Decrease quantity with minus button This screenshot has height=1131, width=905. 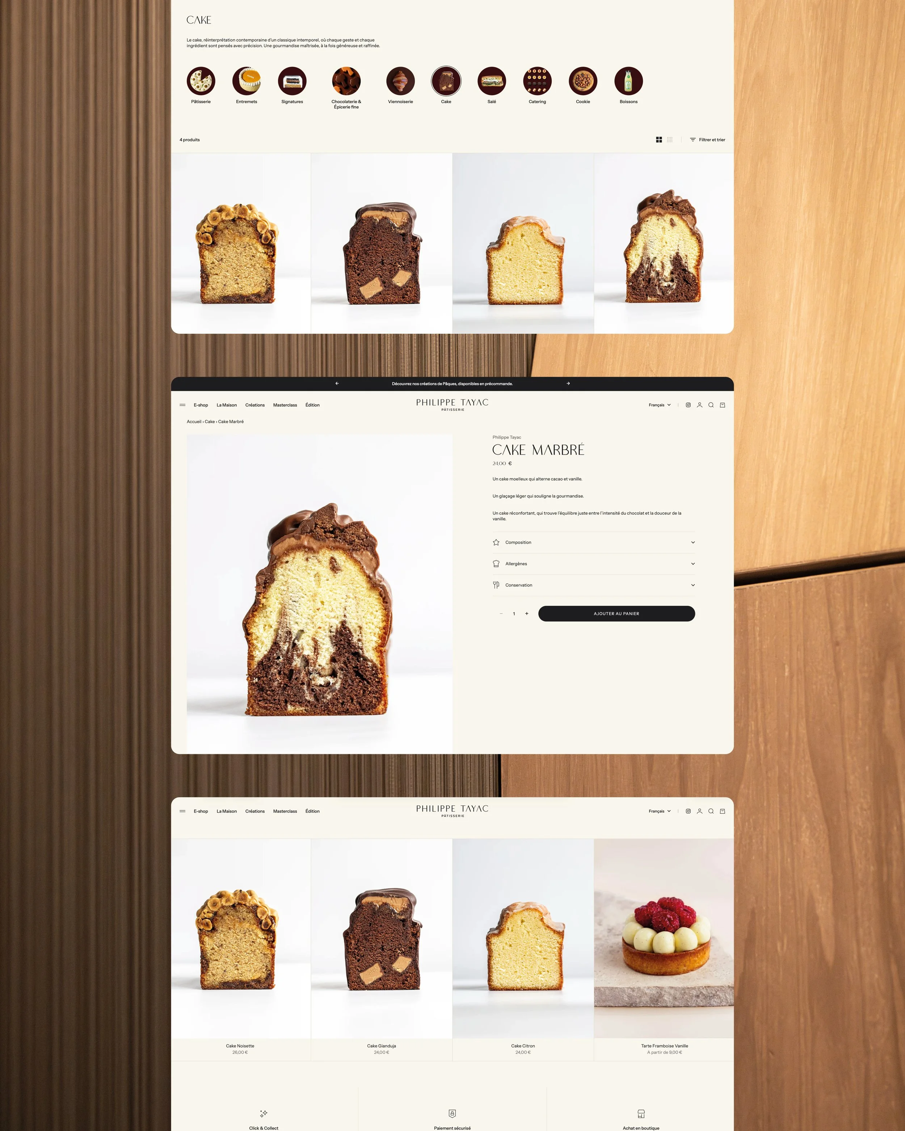coord(501,614)
